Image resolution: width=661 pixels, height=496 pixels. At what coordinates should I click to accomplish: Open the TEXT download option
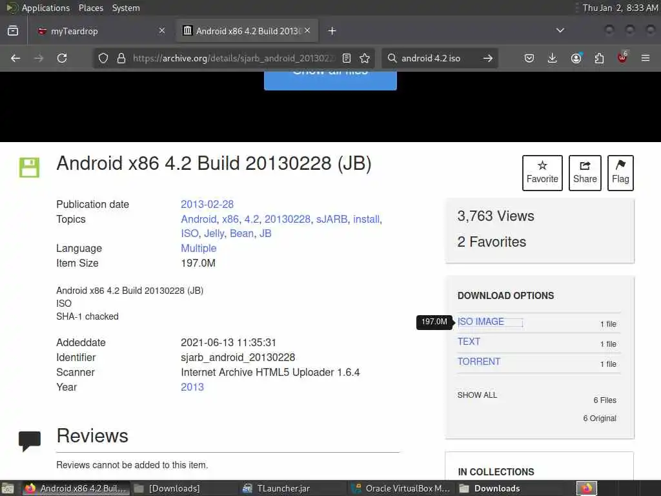coord(469,342)
